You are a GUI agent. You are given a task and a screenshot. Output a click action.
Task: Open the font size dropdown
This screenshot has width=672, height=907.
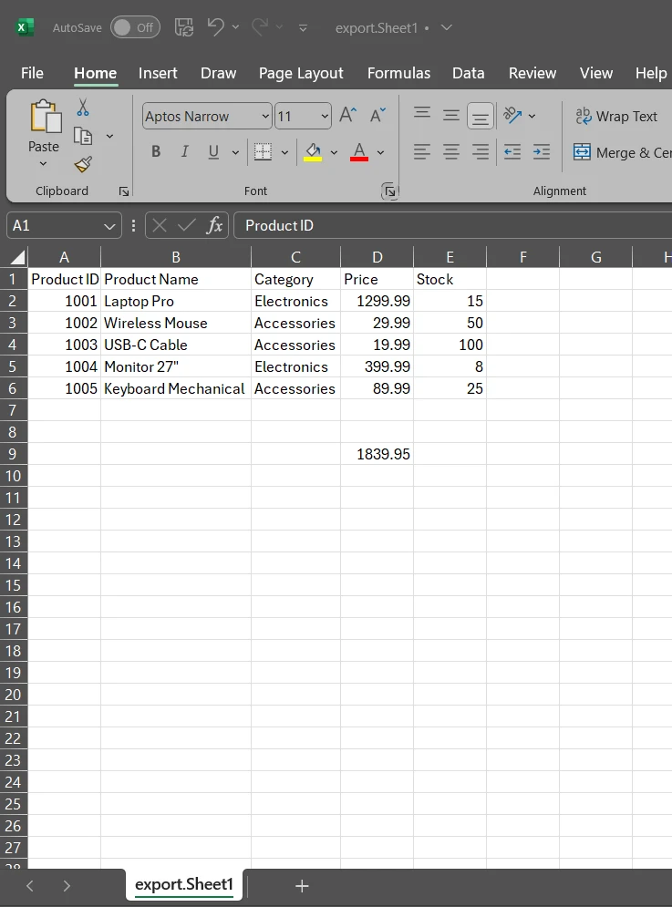coord(325,116)
